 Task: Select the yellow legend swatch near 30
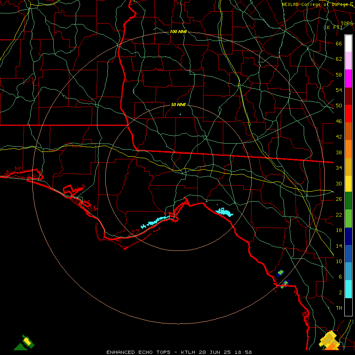pyautogui.click(x=348, y=183)
